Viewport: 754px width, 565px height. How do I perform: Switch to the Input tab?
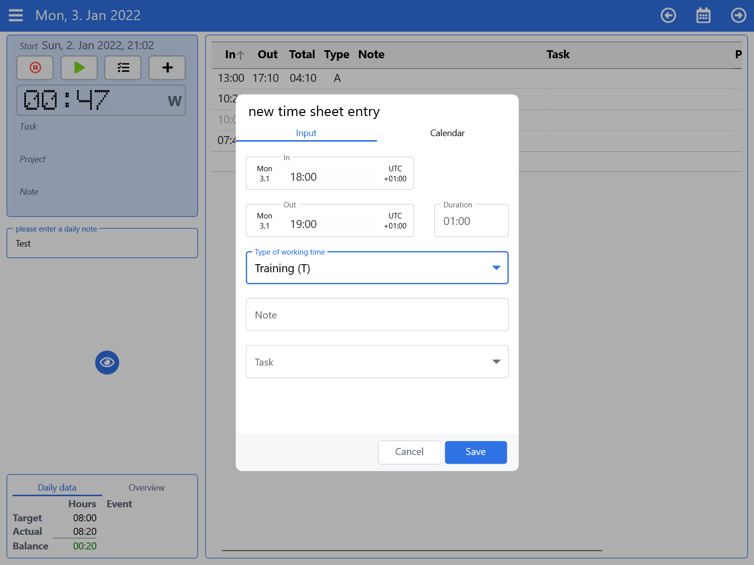pos(306,133)
